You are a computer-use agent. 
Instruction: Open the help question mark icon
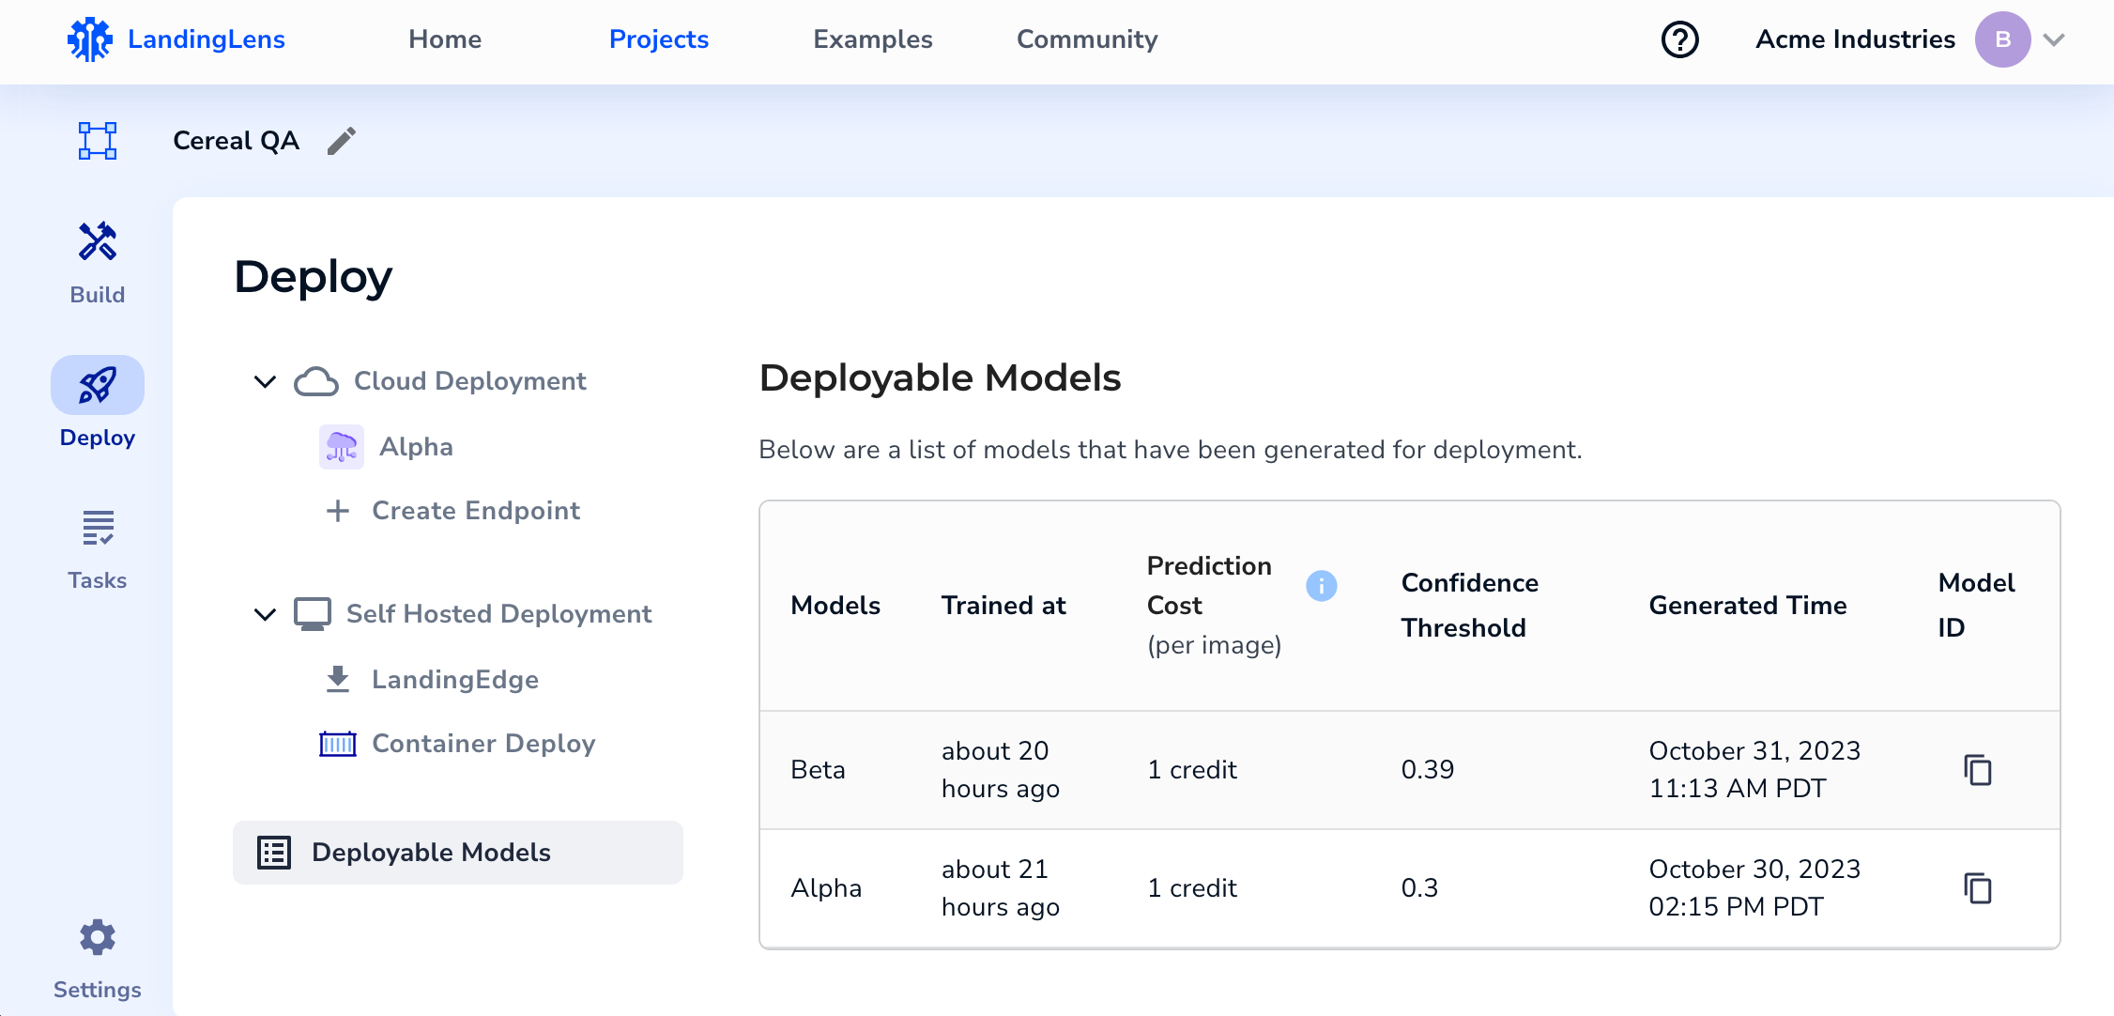[1679, 39]
